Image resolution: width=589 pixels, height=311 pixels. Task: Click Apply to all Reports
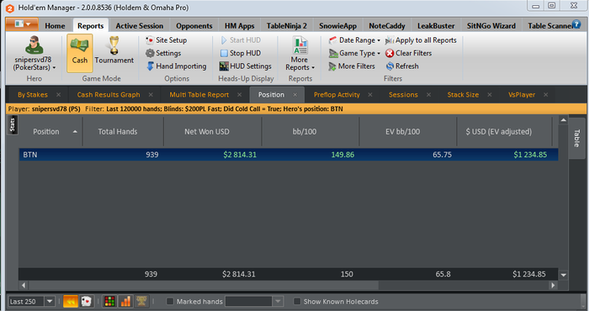click(x=421, y=40)
